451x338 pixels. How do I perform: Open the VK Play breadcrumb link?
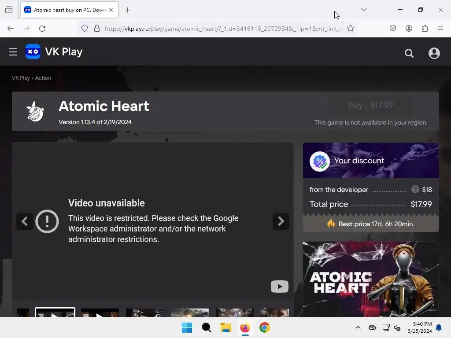click(x=21, y=78)
